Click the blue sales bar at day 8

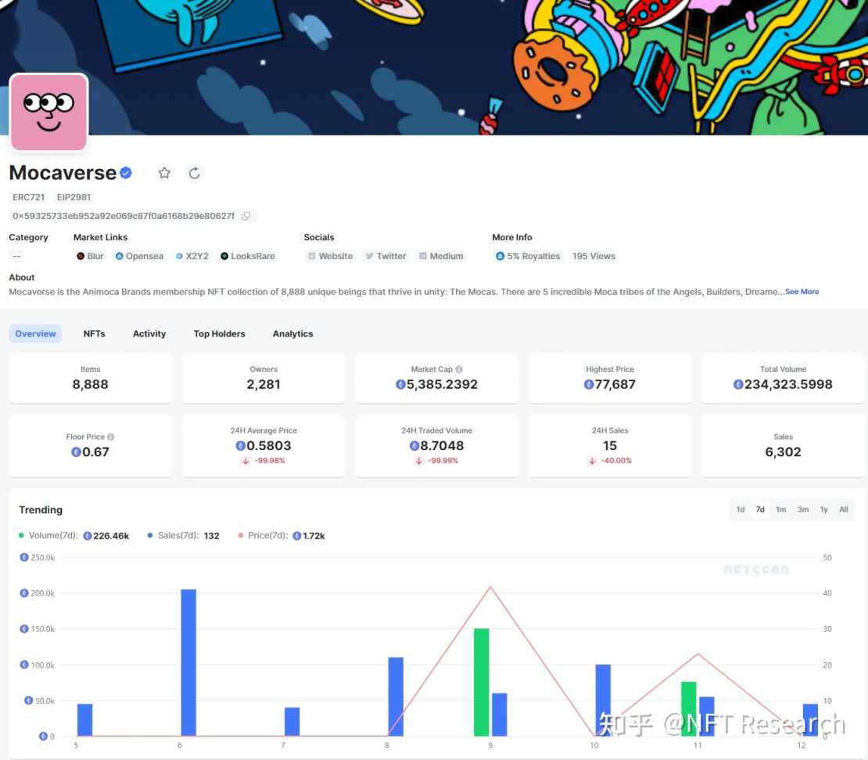coord(396,697)
